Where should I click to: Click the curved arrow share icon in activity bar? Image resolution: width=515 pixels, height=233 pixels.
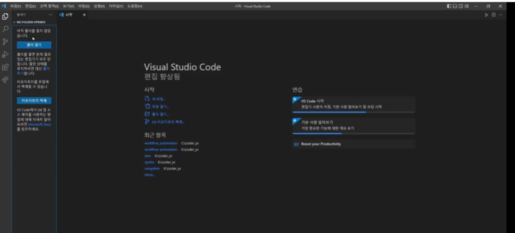click(x=5, y=80)
